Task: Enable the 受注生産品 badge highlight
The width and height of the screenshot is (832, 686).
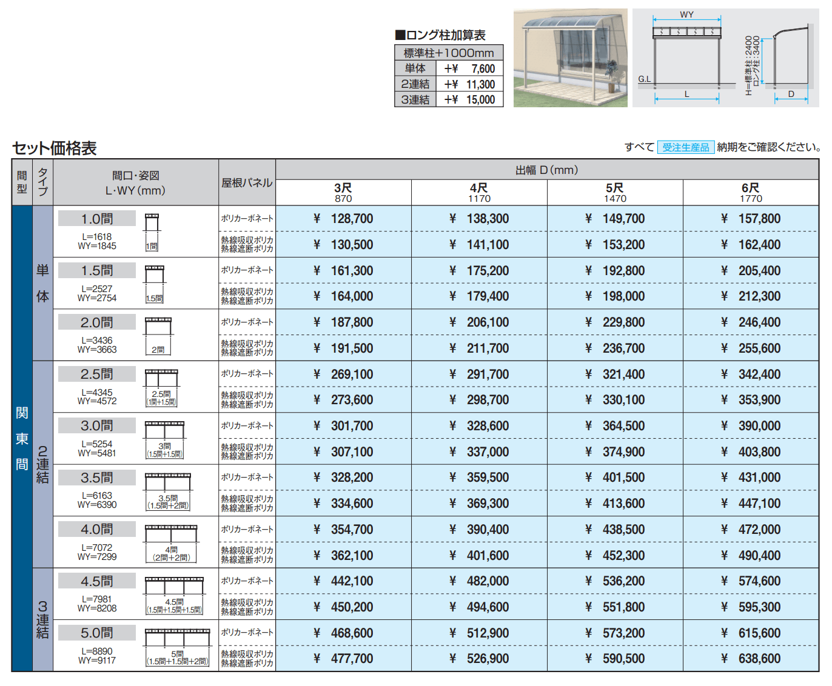Action: click(686, 146)
